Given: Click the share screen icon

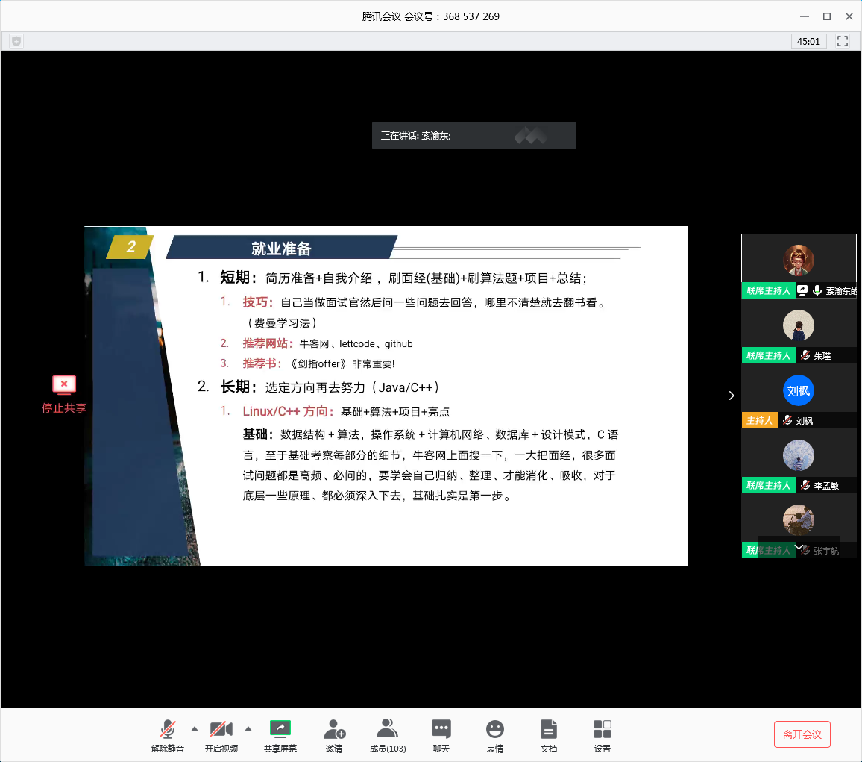Looking at the screenshot, I should click(280, 728).
